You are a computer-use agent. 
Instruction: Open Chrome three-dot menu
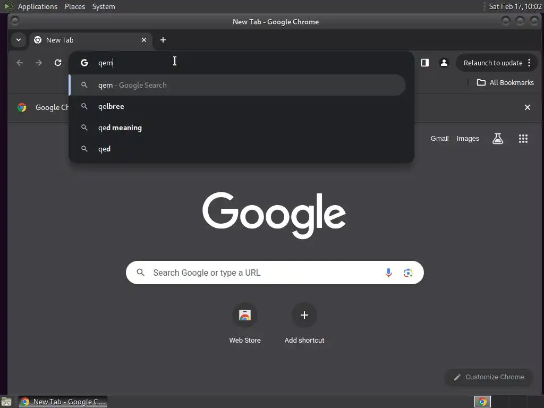(529, 63)
